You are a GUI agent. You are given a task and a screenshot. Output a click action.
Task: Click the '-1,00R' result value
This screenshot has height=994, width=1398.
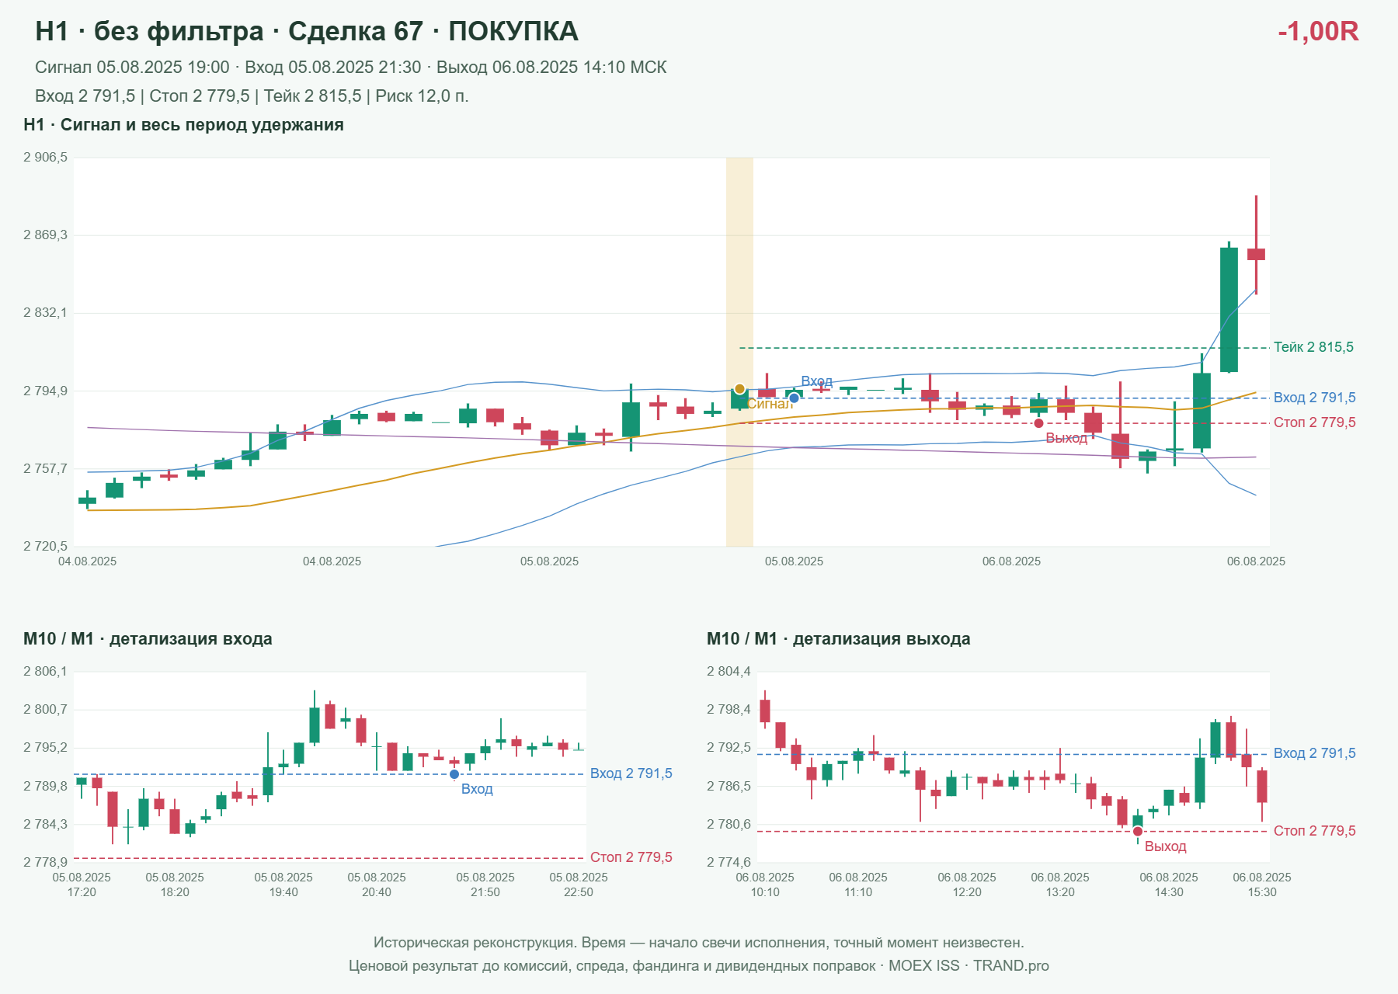[x=1318, y=31]
